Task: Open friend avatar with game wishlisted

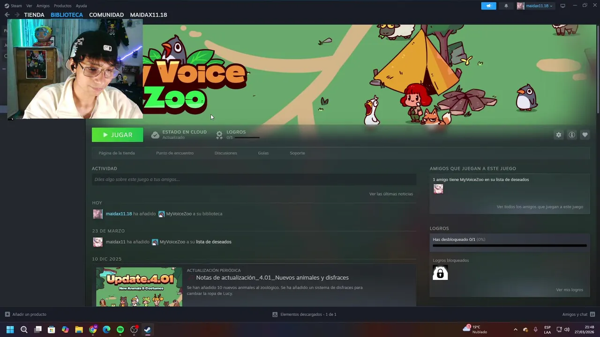Action: tap(438, 189)
